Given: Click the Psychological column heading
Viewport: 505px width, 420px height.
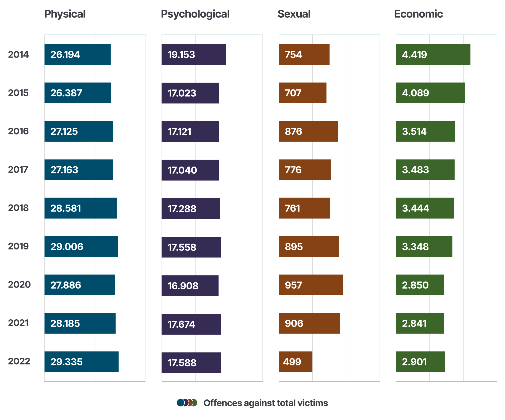Looking at the screenshot, I should coord(195,14).
